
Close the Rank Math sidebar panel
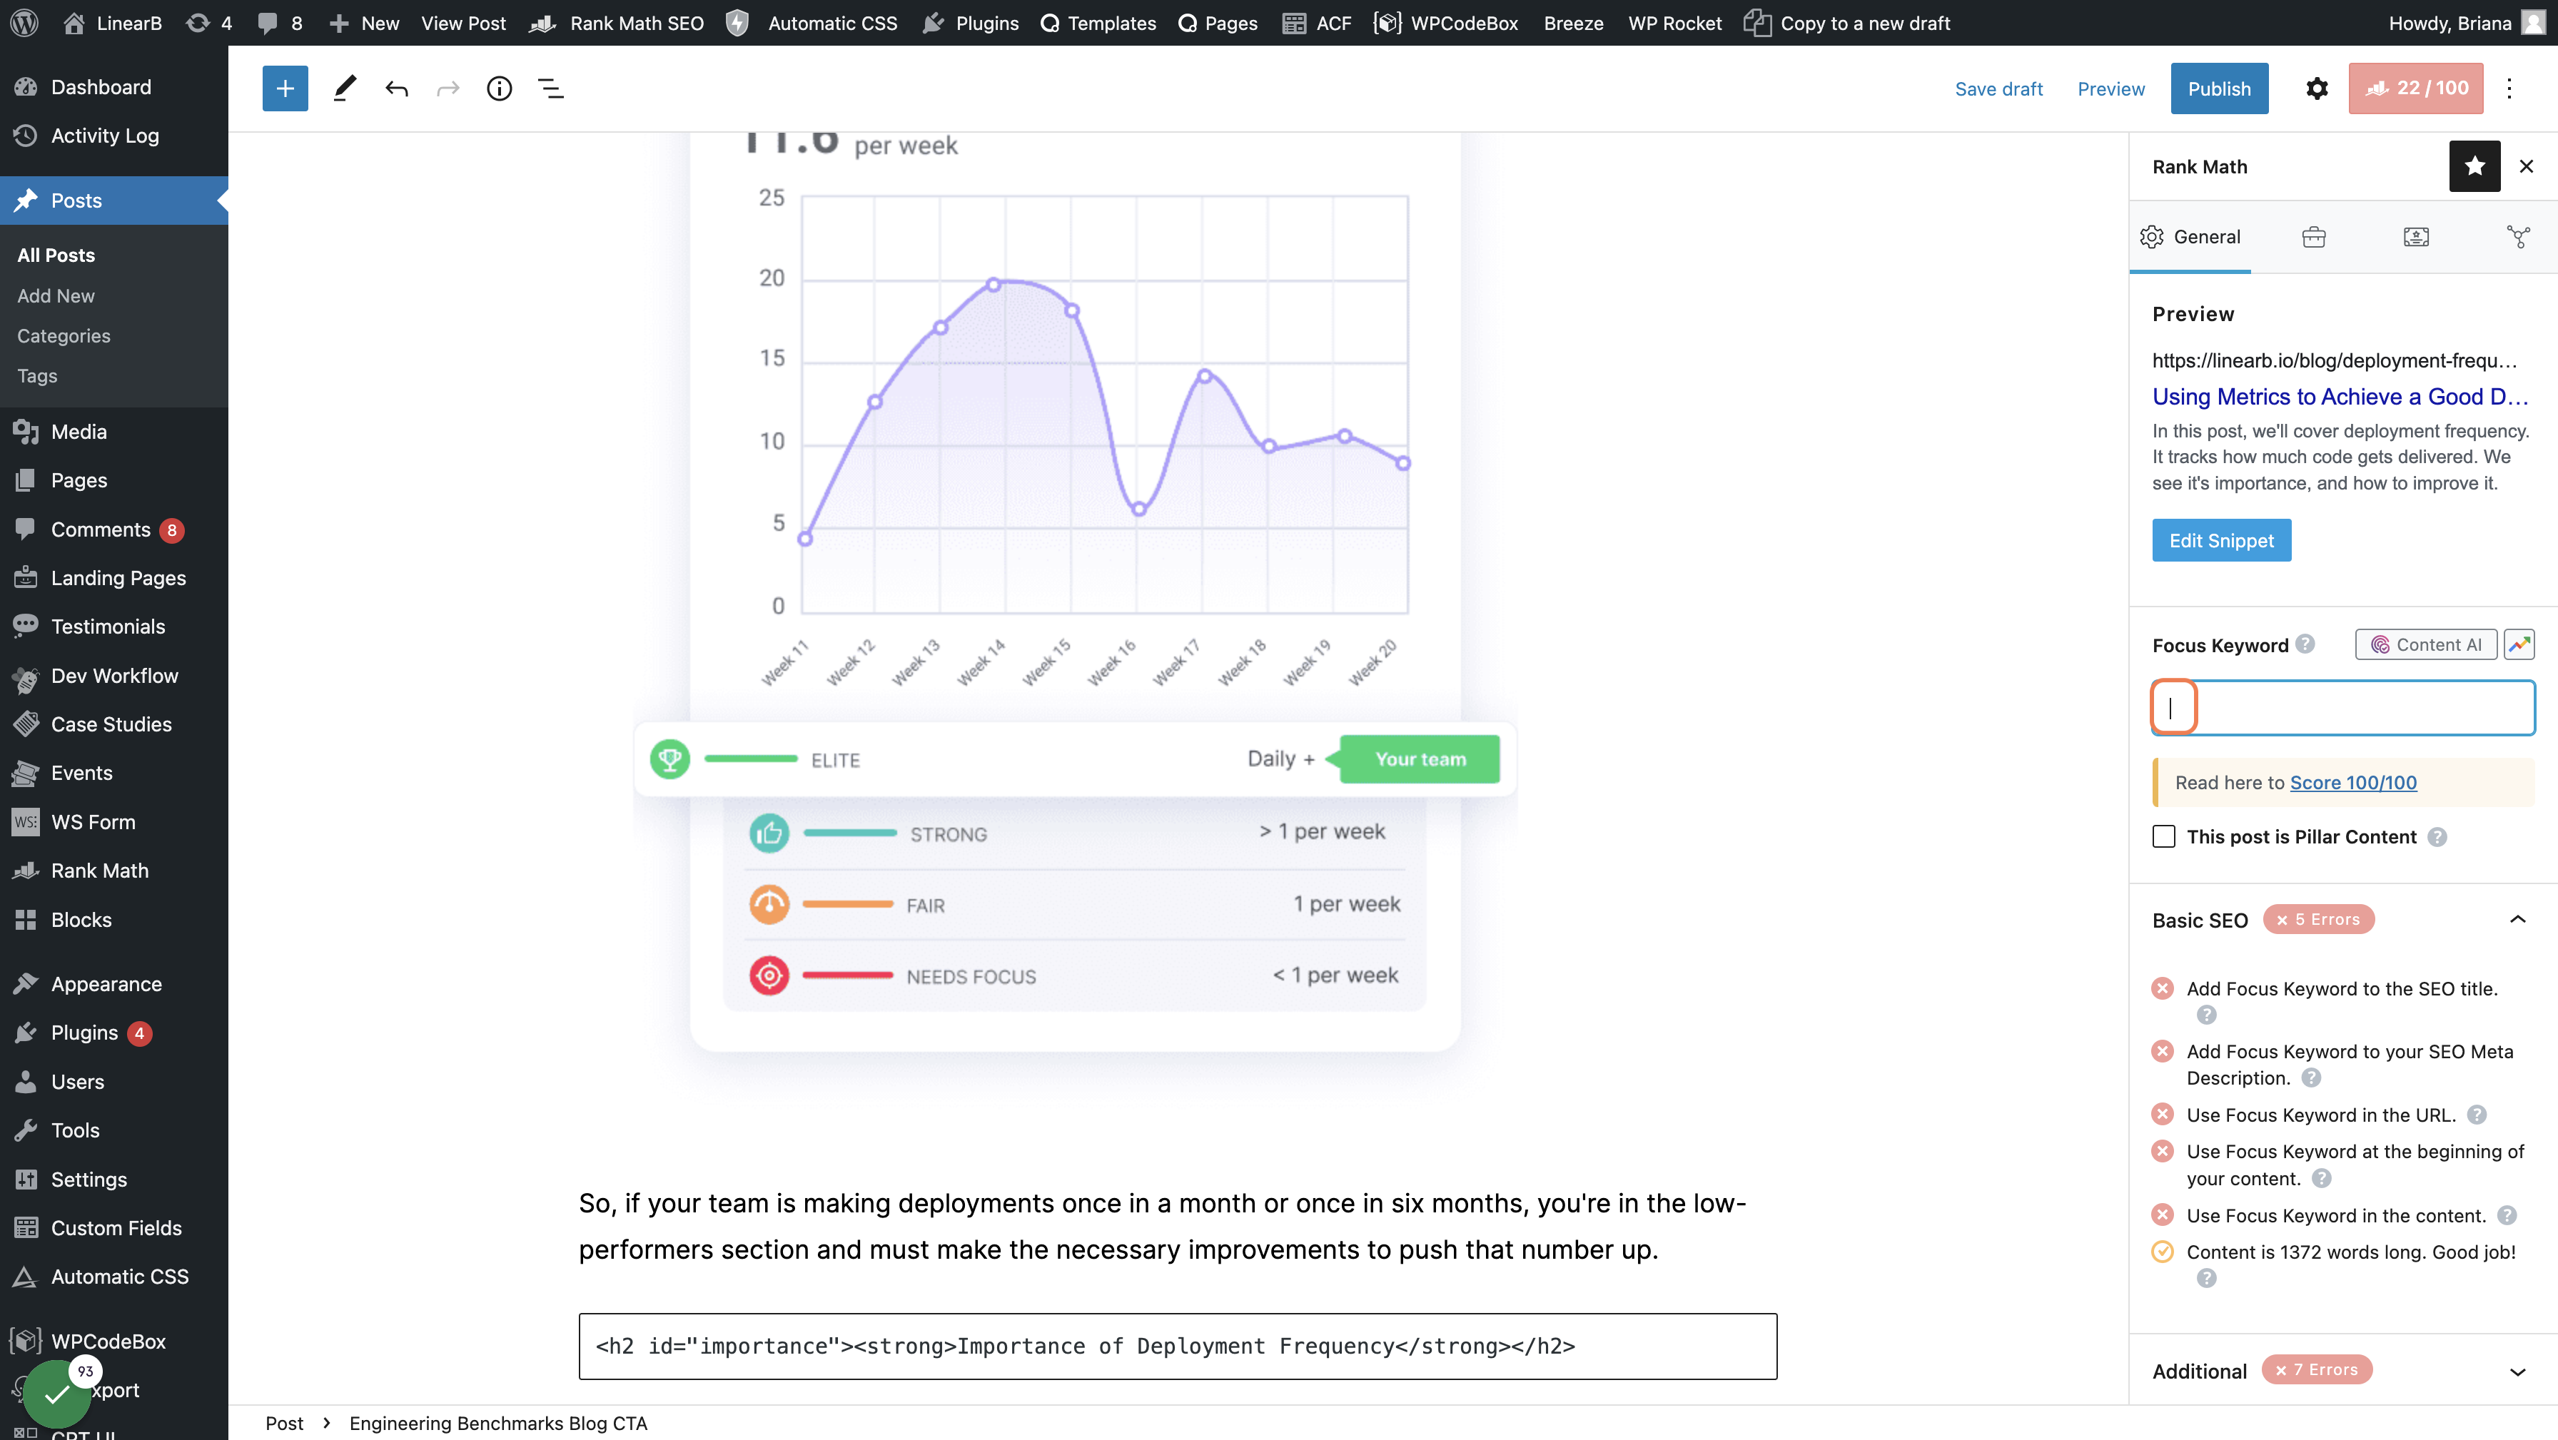click(2526, 166)
